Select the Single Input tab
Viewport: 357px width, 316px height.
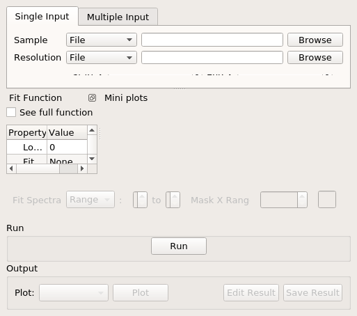click(42, 16)
